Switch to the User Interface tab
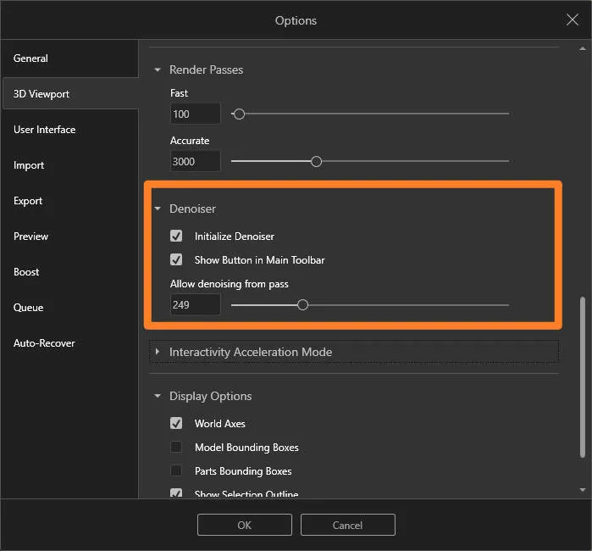 45,130
